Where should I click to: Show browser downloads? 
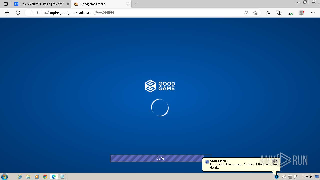(290, 13)
